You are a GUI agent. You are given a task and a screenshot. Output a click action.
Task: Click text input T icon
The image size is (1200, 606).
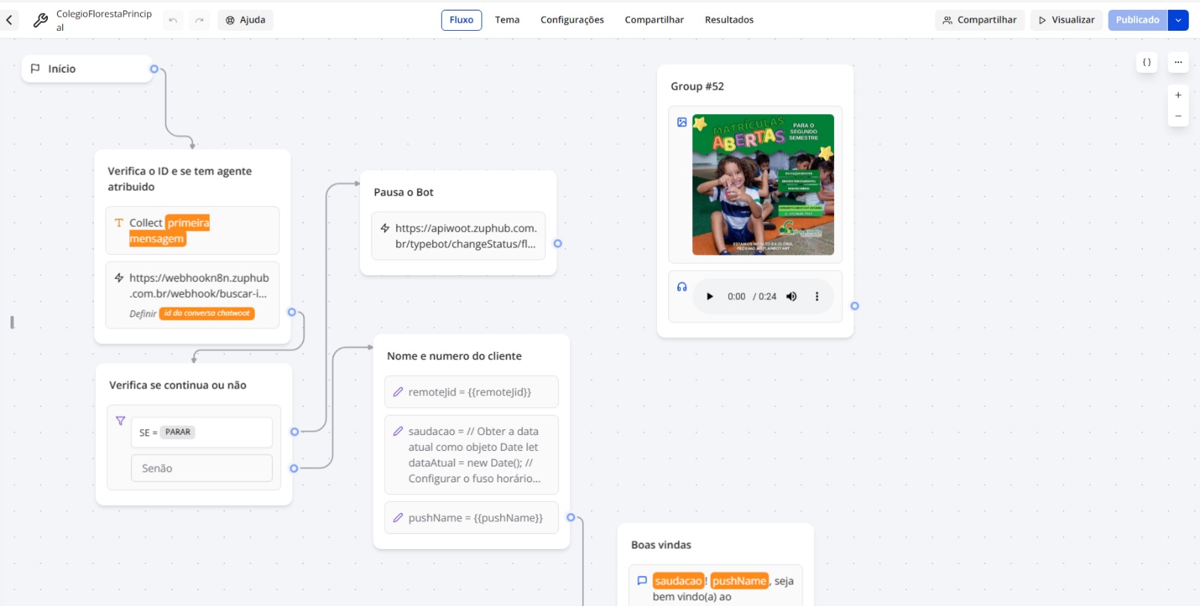click(118, 223)
